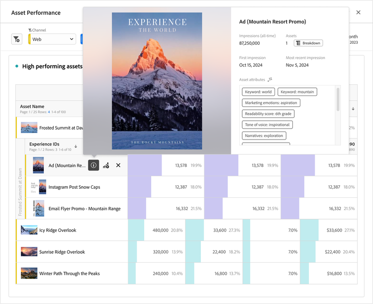Click the Experience IDs header label
This screenshot has width=373, height=304.
pos(44,144)
